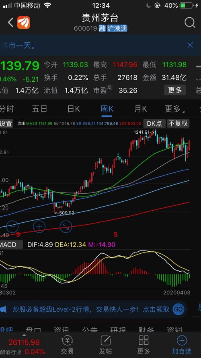Change the 不复权 adjustment mode
The height and width of the screenshot is (358, 201).
[178, 124]
